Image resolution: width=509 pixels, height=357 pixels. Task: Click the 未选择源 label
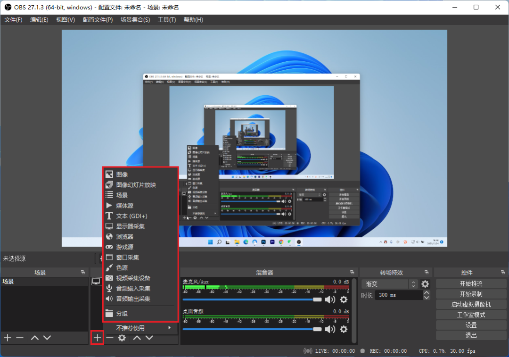click(x=14, y=258)
